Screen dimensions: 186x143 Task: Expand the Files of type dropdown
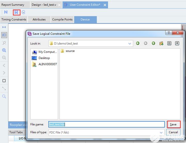(161, 132)
